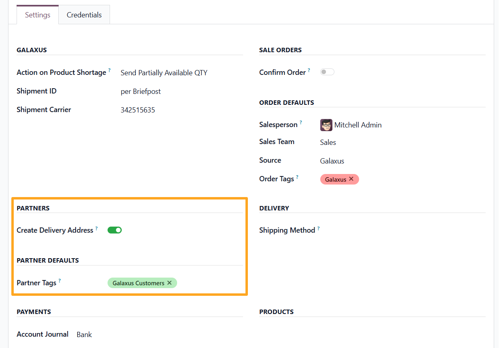
Task: Click the PAYMENTS section heading
Action: point(34,312)
